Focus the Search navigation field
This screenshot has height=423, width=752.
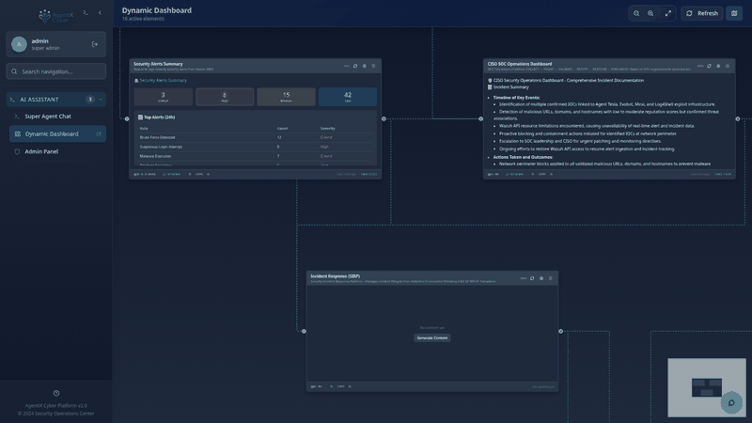[56, 71]
